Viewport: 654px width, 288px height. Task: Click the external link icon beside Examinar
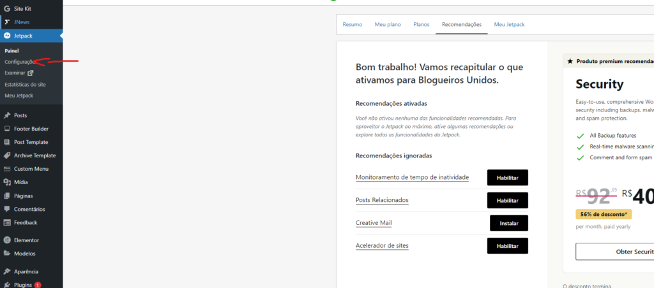pos(31,73)
